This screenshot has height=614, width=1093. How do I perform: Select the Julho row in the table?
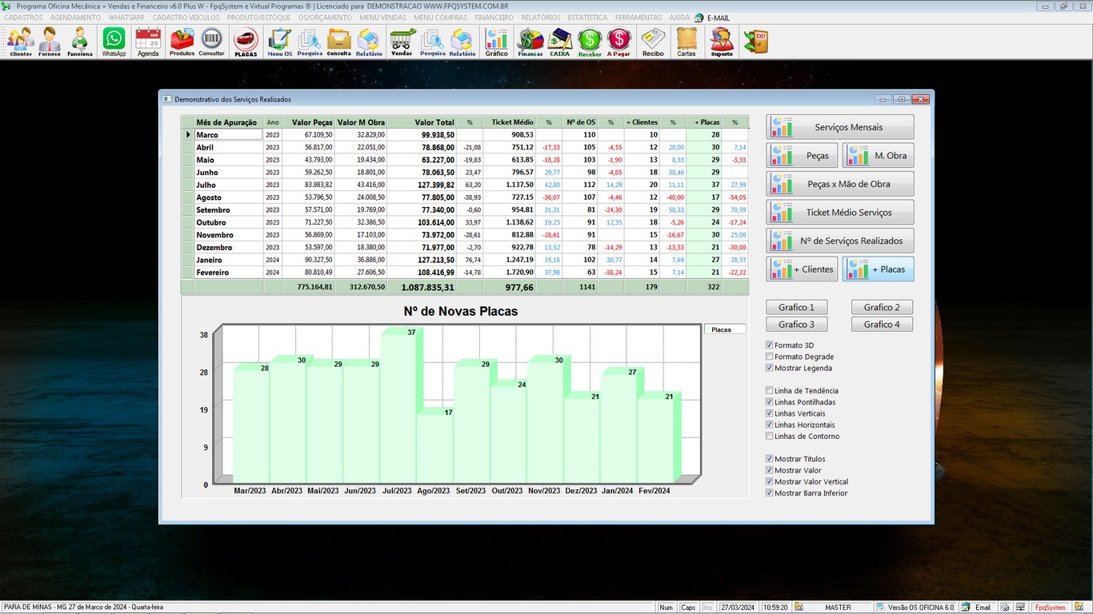(x=228, y=185)
